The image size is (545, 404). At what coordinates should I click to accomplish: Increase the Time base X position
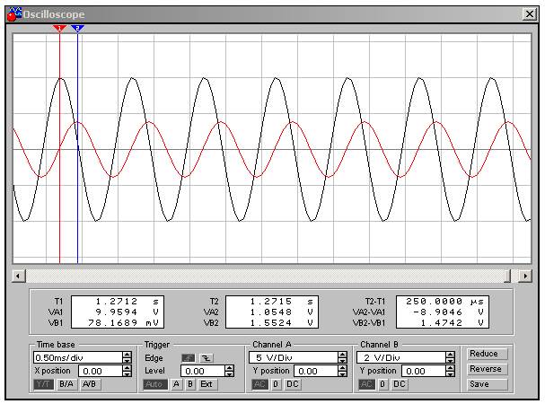[x=127, y=368]
